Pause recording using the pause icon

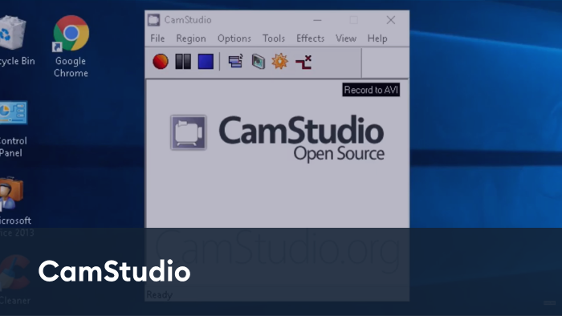click(183, 62)
